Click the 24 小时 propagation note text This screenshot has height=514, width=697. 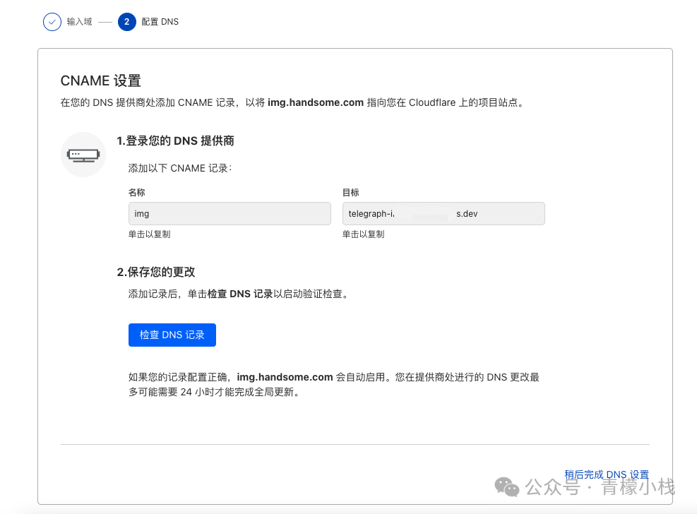tap(334, 385)
